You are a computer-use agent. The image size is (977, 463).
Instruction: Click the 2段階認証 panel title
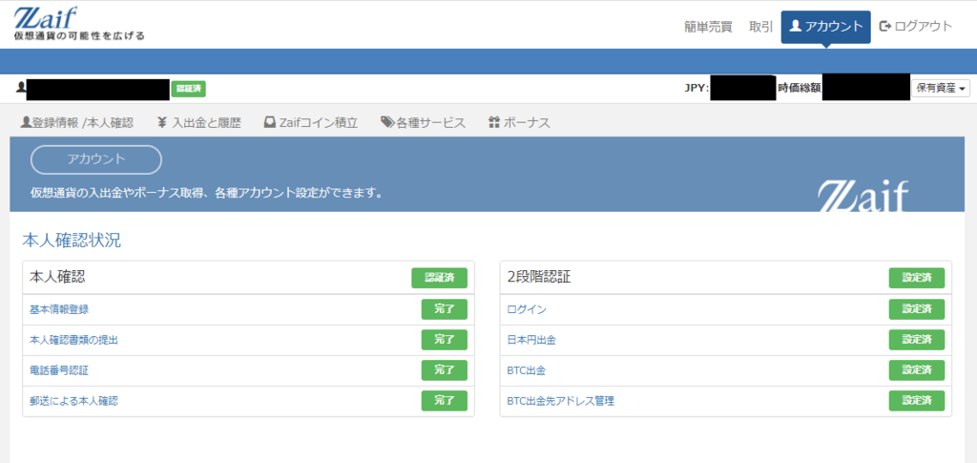(x=539, y=277)
